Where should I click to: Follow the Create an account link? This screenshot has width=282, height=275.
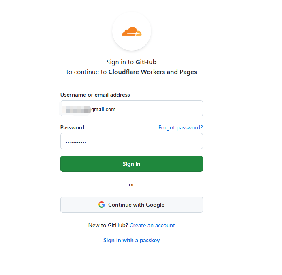click(152, 225)
